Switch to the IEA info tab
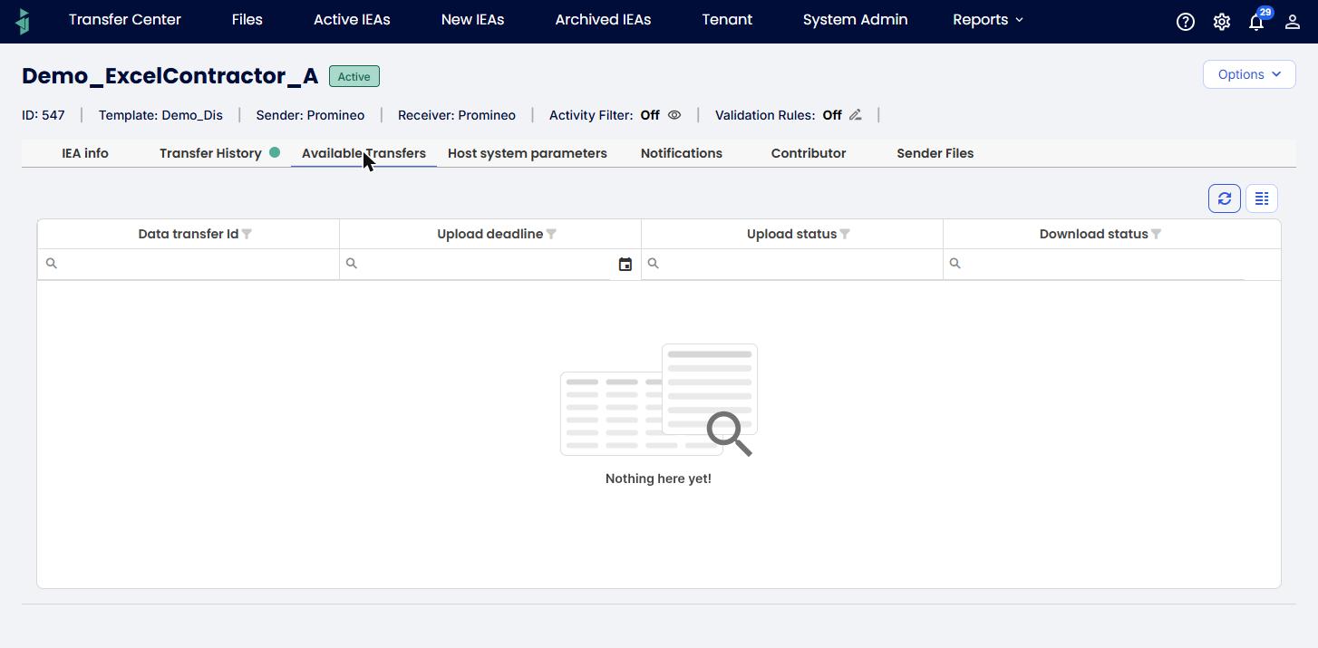 coord(85,153)
